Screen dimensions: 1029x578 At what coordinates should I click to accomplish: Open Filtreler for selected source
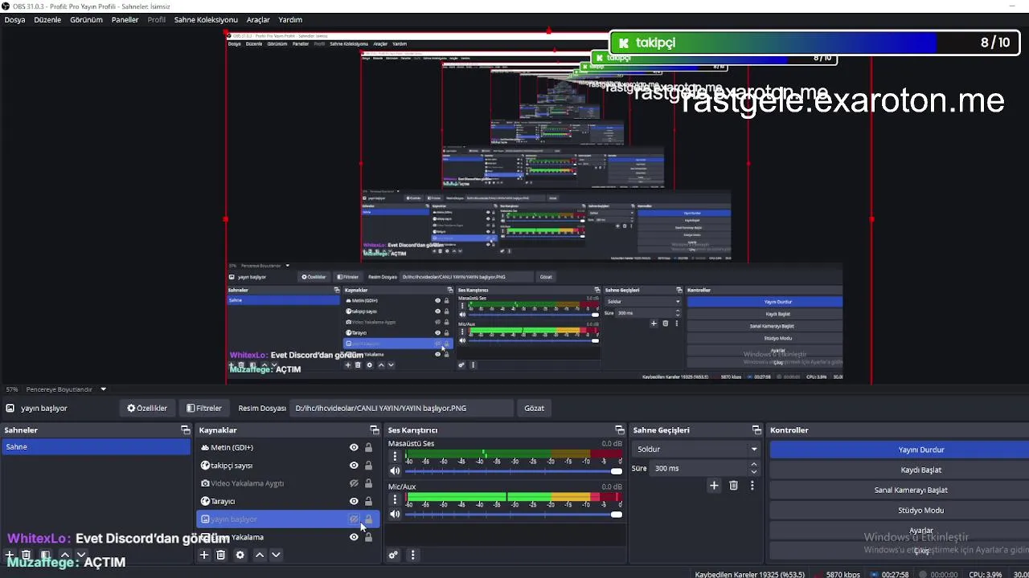tap(204, 408)
